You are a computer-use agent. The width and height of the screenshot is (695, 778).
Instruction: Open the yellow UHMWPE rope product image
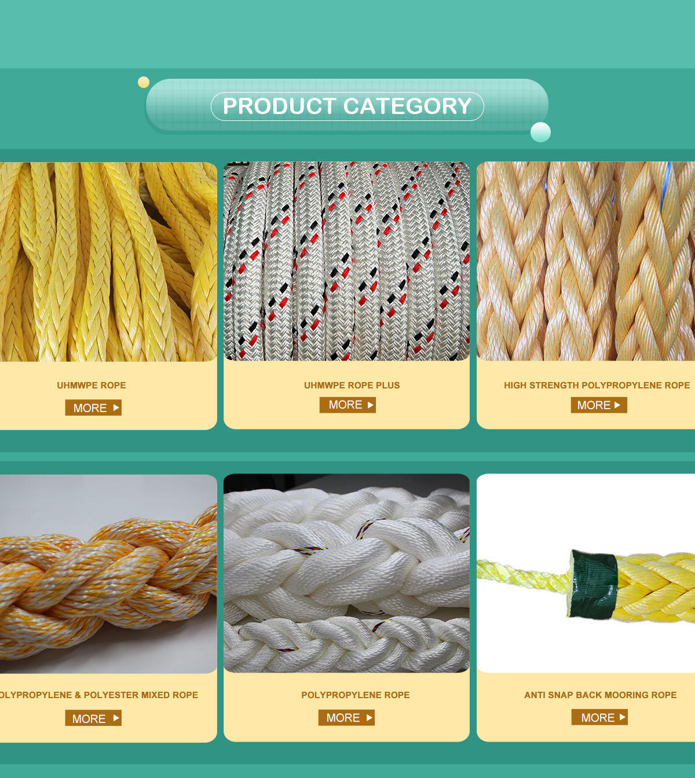[x=108, y=262]
